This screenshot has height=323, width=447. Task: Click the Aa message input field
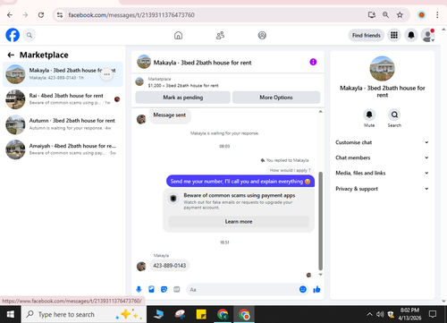[x=242, y=289]
